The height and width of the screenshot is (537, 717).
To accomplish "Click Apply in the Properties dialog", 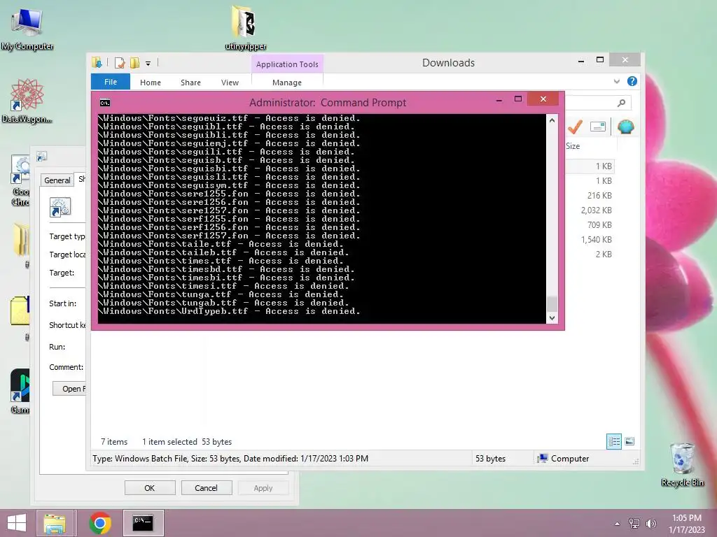I will tap(263, 487).
